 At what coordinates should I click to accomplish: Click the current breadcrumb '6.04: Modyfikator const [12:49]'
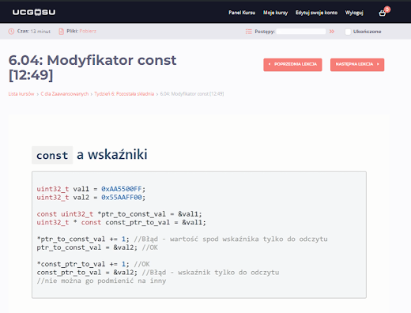[192, 94]
